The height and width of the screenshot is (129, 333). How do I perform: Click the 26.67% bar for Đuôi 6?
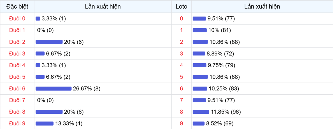coord(54,88)
